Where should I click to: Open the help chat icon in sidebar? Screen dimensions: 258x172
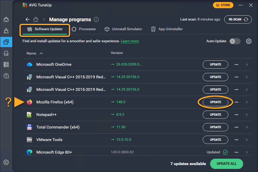click(6, 76)
